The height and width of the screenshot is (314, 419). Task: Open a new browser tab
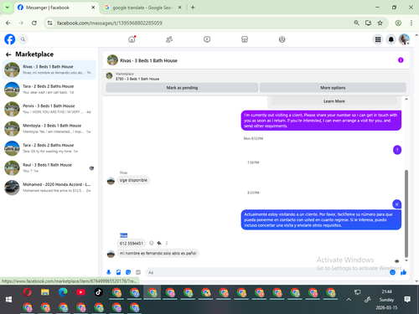(x=193, y=8)
